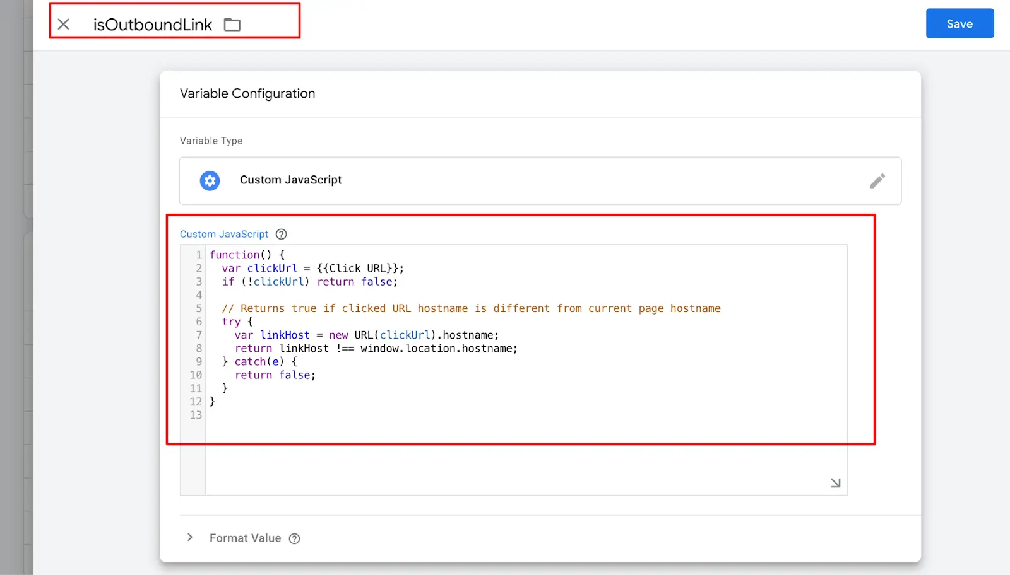Click the chevron next to Format Value
This screenshot has width=1010, height=575.
point(190,537)
